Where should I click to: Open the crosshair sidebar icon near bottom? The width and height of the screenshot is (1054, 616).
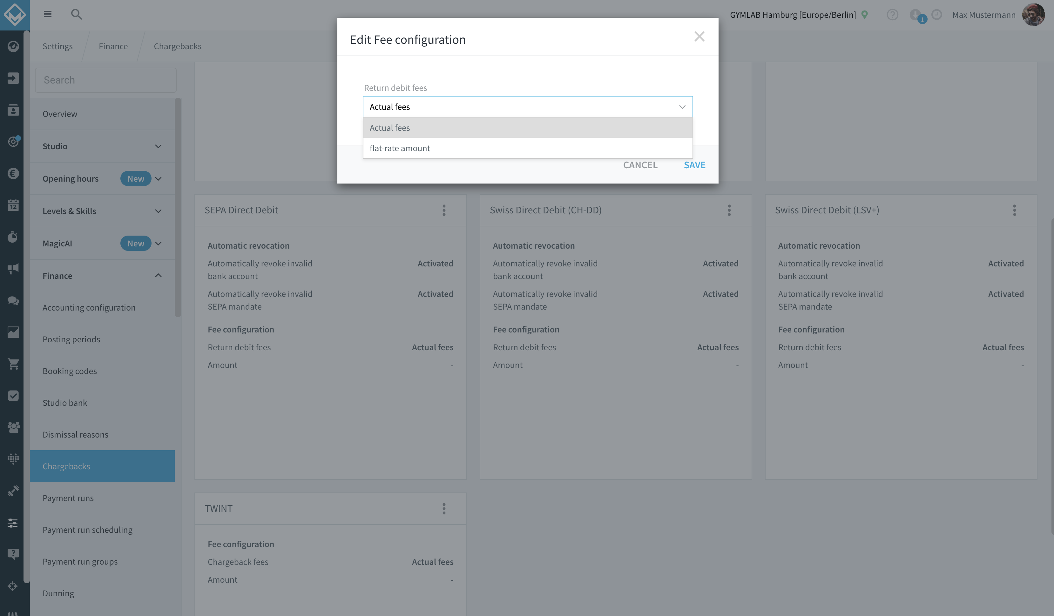13,586
